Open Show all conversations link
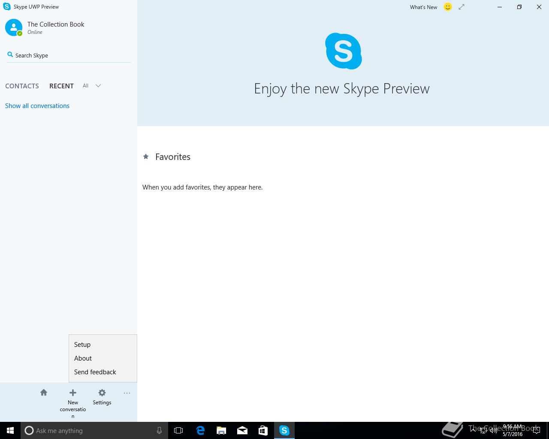549x439 pixels. tap(37, 106)
